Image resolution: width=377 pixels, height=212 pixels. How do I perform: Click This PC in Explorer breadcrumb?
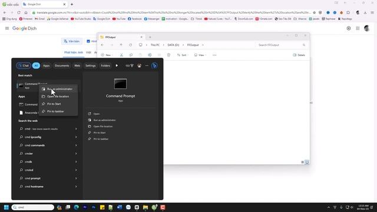(155, 45)
